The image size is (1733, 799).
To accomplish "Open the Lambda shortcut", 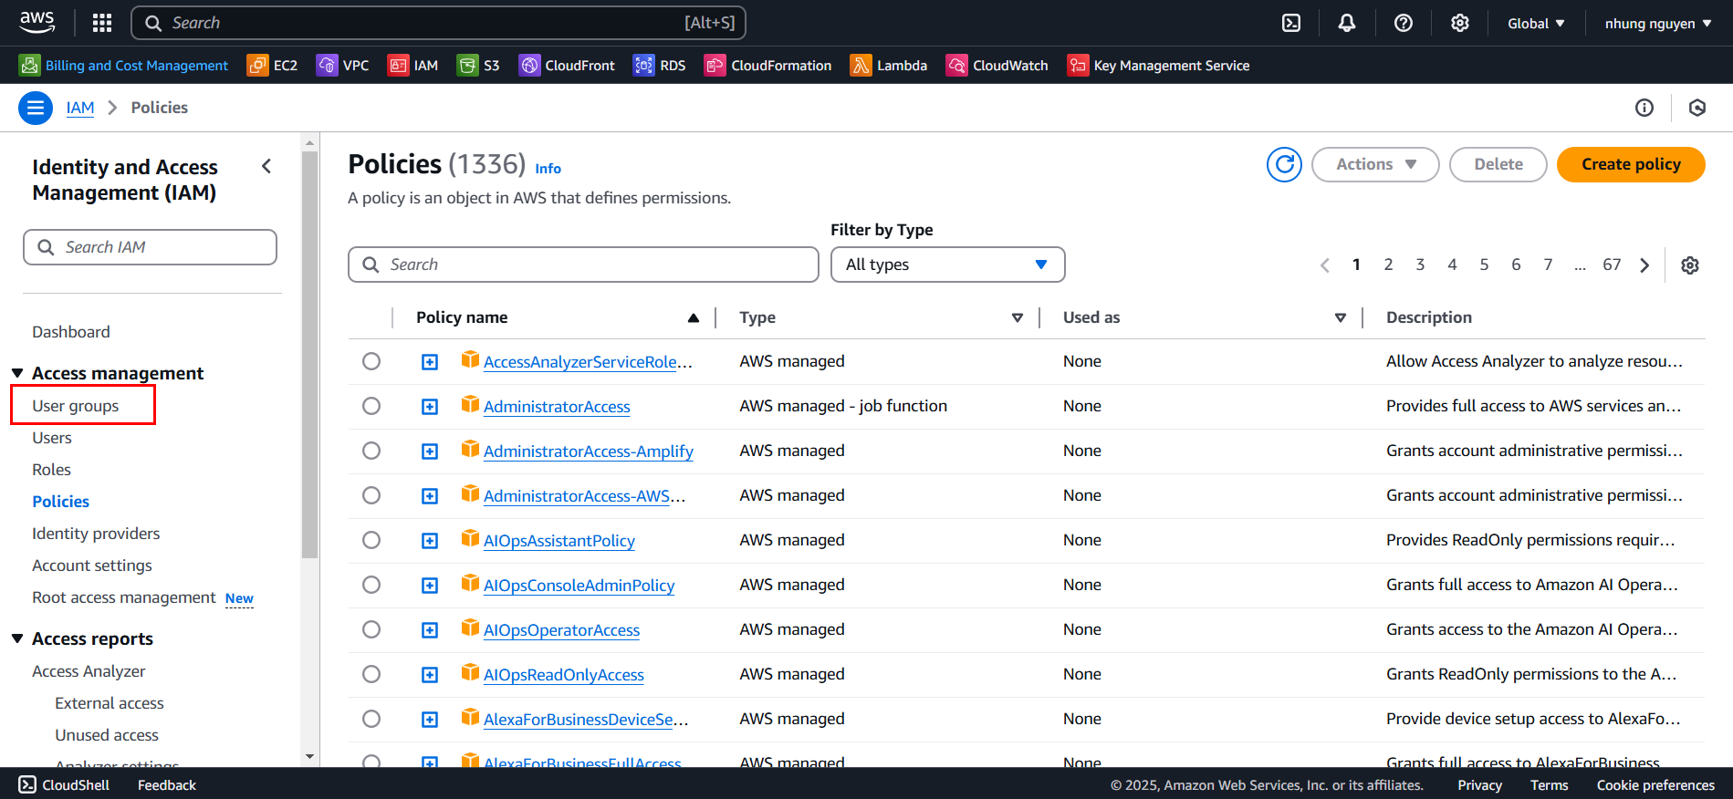I will coord(889,66).
